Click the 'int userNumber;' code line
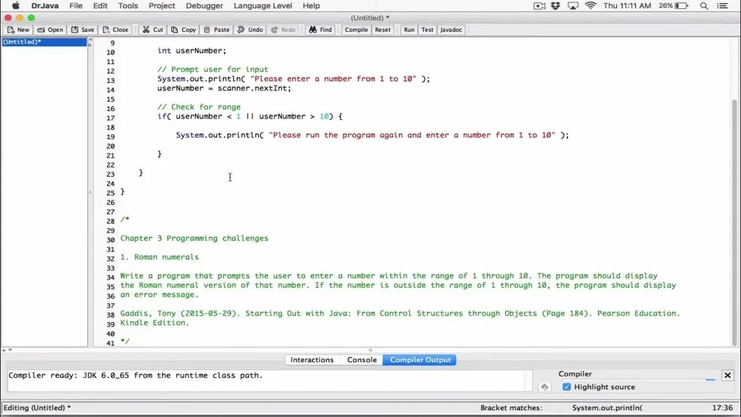Screen dimensions: 741x417 click(192, 50)
